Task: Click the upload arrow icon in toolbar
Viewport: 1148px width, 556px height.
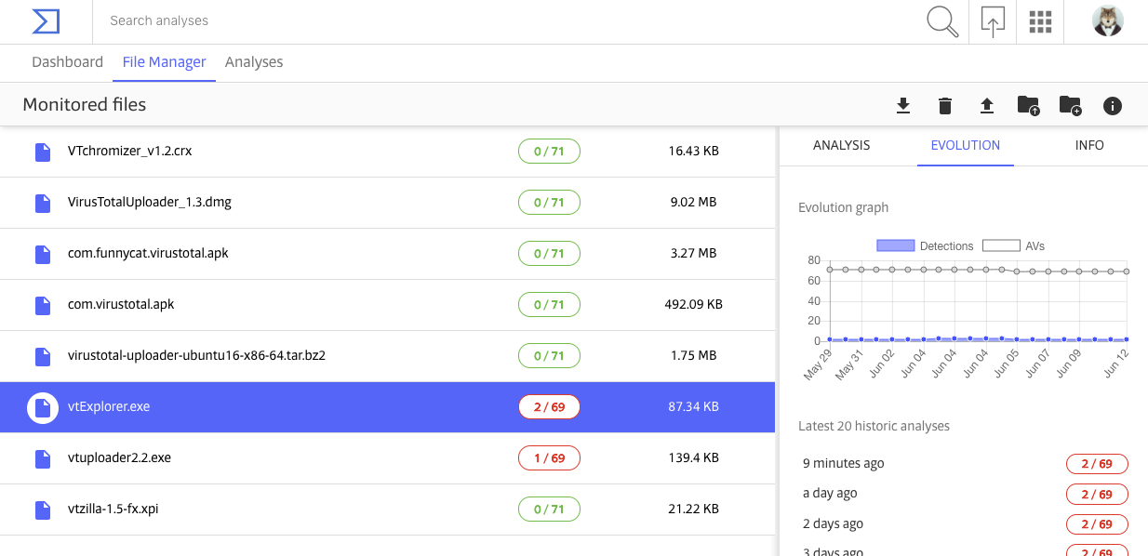Action: pyautogui.click(x=987, y=106)
